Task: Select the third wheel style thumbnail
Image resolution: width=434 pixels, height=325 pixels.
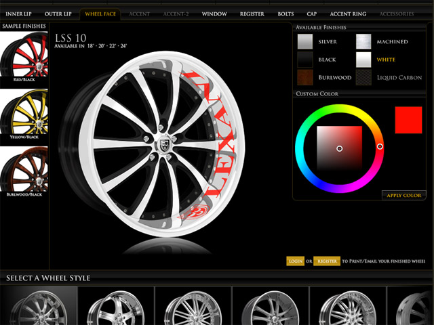Action: tap(193, 305)
